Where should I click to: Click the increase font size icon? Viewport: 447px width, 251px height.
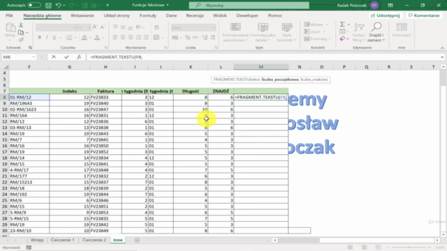95,27
